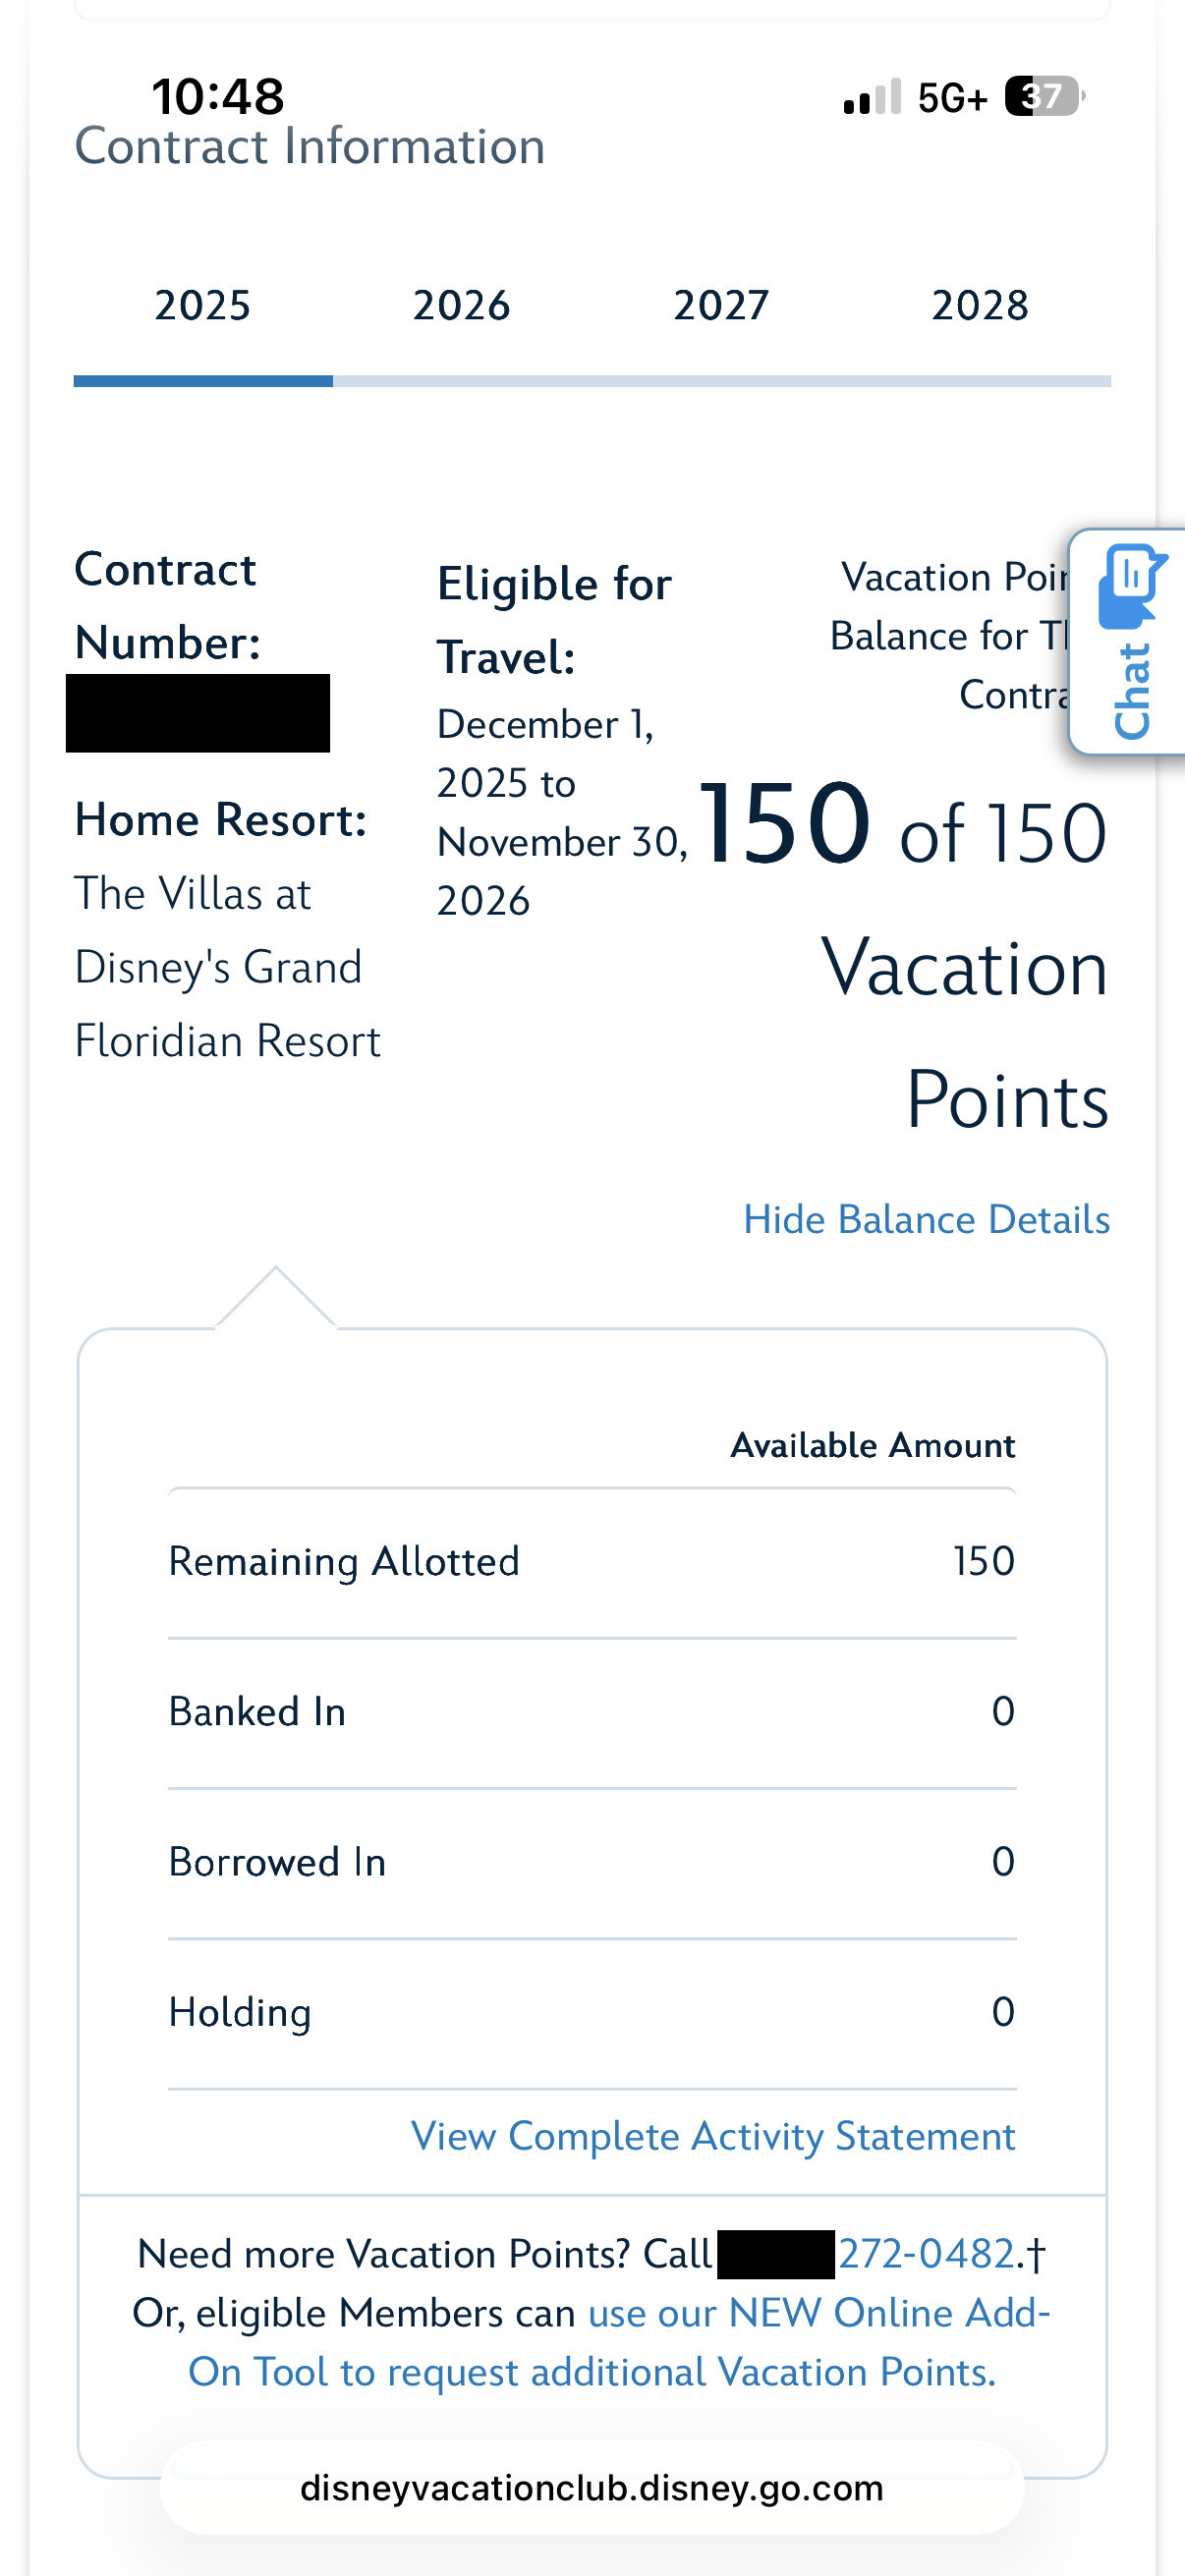Open the 2027 tab

point(721,306)
